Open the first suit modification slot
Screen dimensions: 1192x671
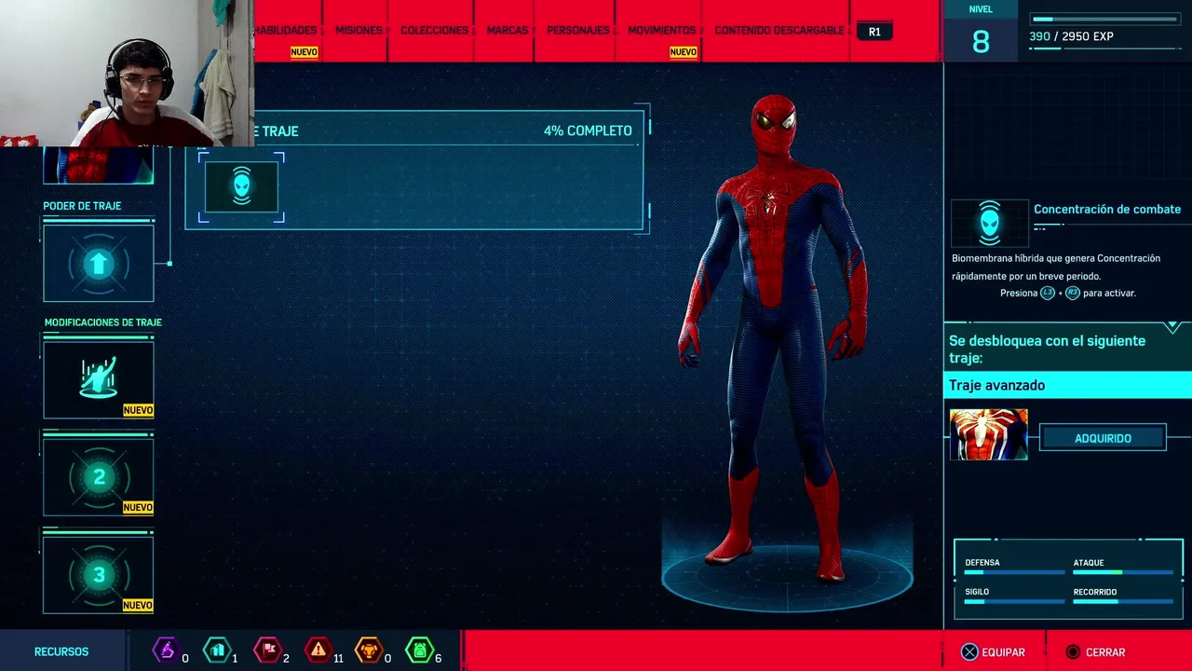click(99, 379)
